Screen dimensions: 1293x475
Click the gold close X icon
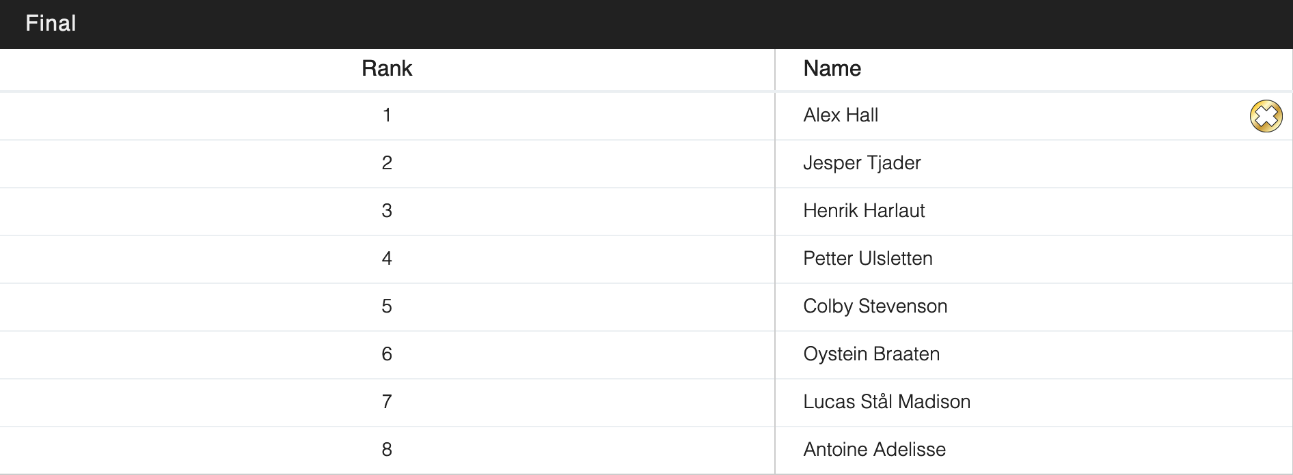[1266, 116]
